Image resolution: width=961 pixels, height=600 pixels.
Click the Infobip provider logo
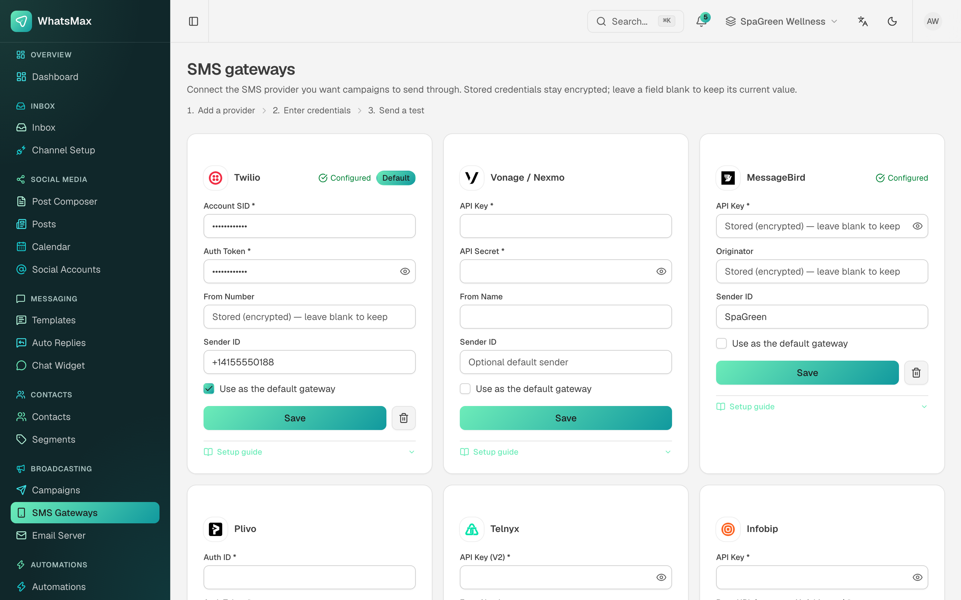[x=728, y=529]
